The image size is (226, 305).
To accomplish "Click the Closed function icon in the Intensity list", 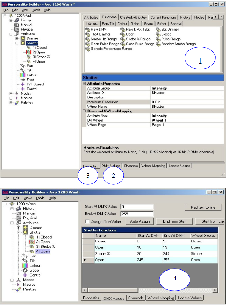I will [158, 34].
